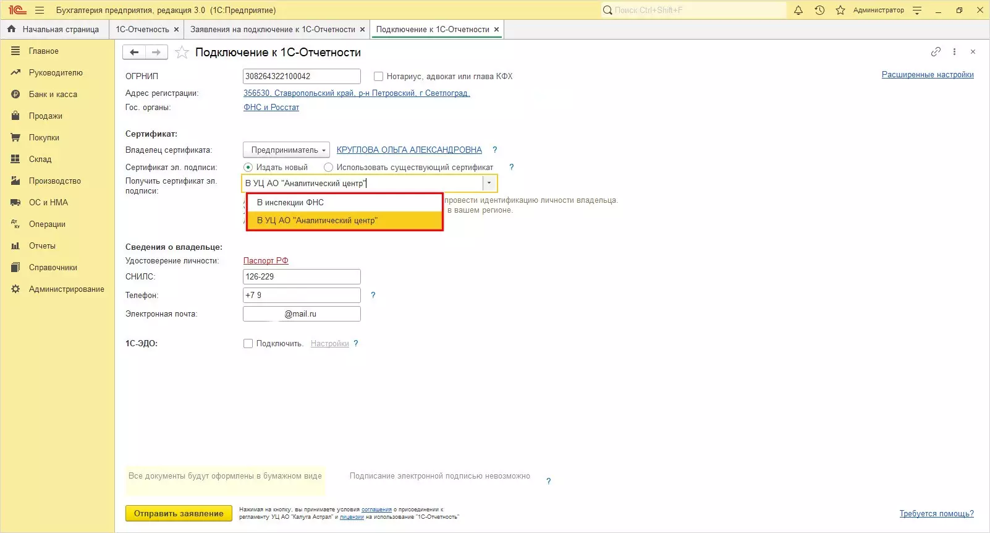Open service settings icon next to Администратор
The image size is (990, 533).
click(917, 10)
